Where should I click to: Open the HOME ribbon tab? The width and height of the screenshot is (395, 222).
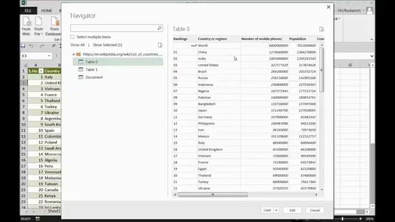coord(47,10)
